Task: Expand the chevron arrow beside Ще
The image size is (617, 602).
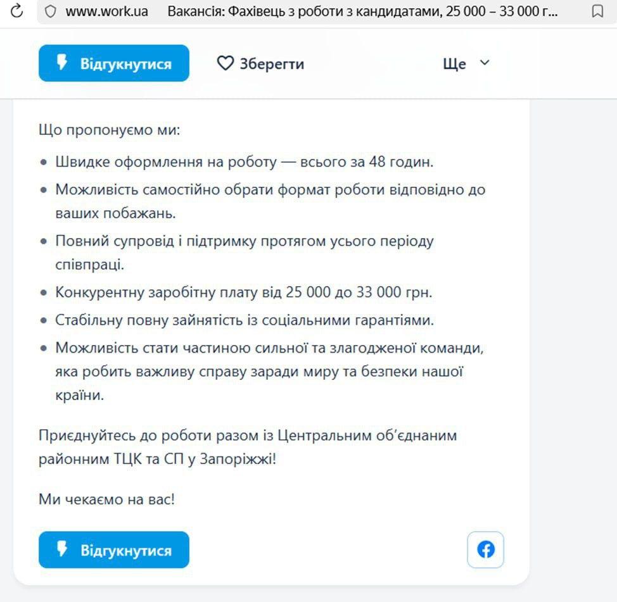Action: tap(485, 63)
